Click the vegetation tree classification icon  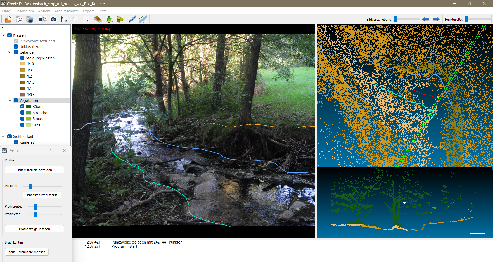click(109, 19)
